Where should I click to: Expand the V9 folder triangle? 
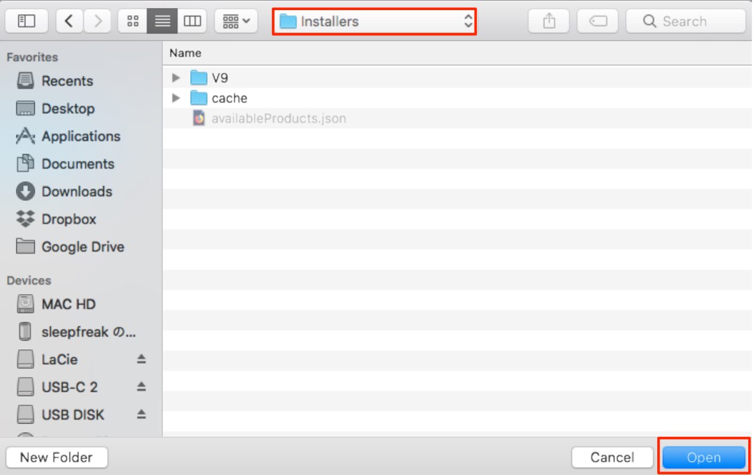[x=175, y=77]
